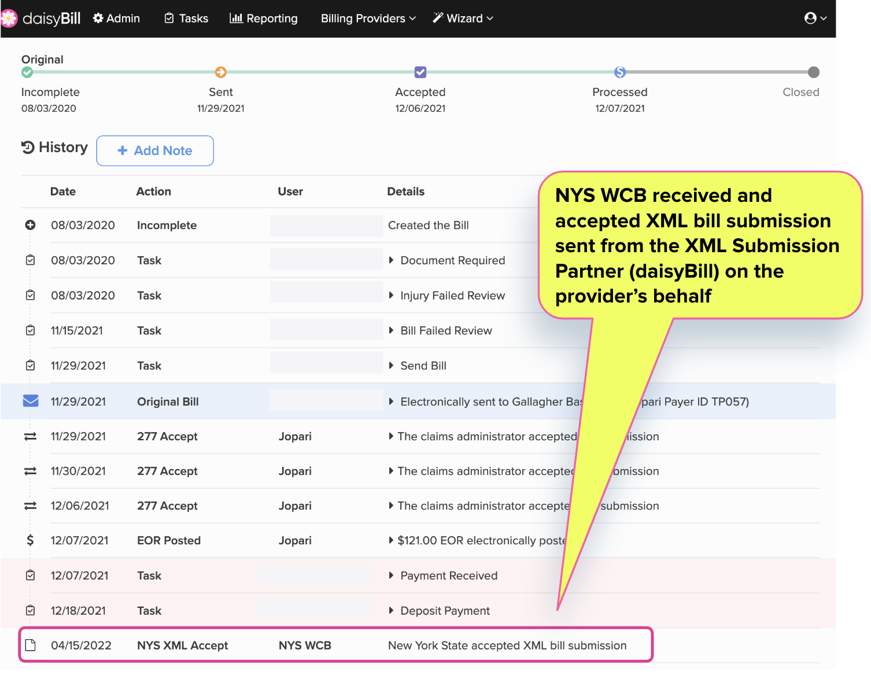Click the task checkbox beside Send Bill

[x=30, y=365]
